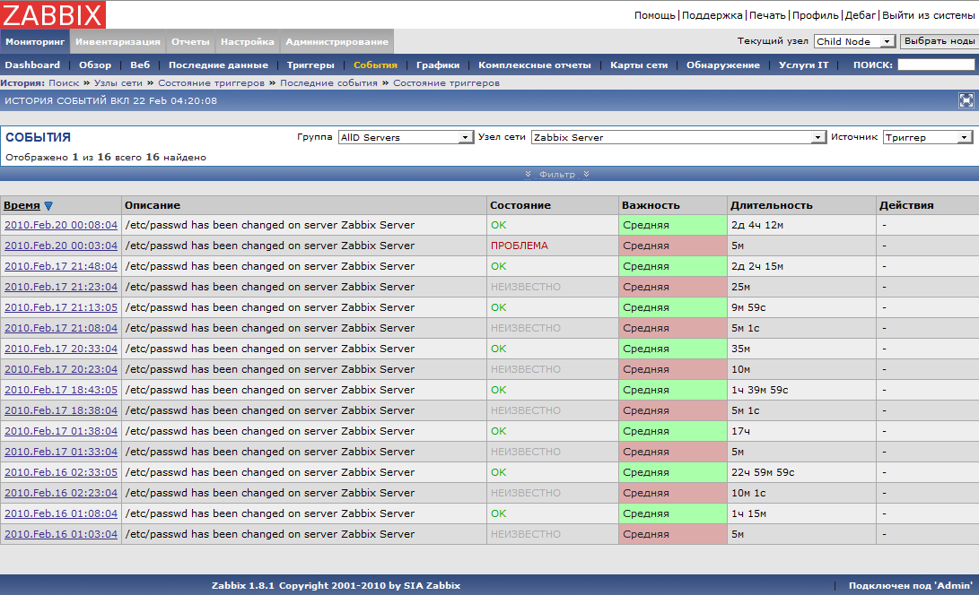Click the ZABBIX logo
The image size is (979, 595).
(x=53, y=14)
